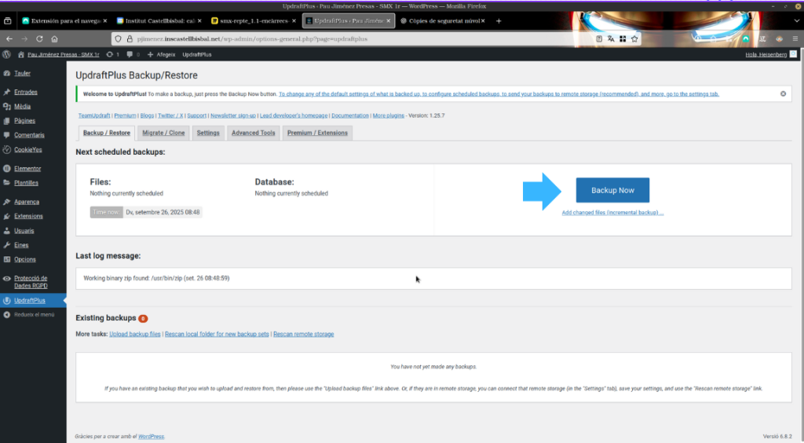Click the Eines wrench icon
This screenshot has height=443, width=804.
click(x=7, y=245)
